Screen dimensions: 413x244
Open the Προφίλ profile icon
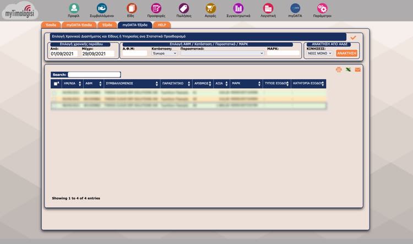click(74, 8)
